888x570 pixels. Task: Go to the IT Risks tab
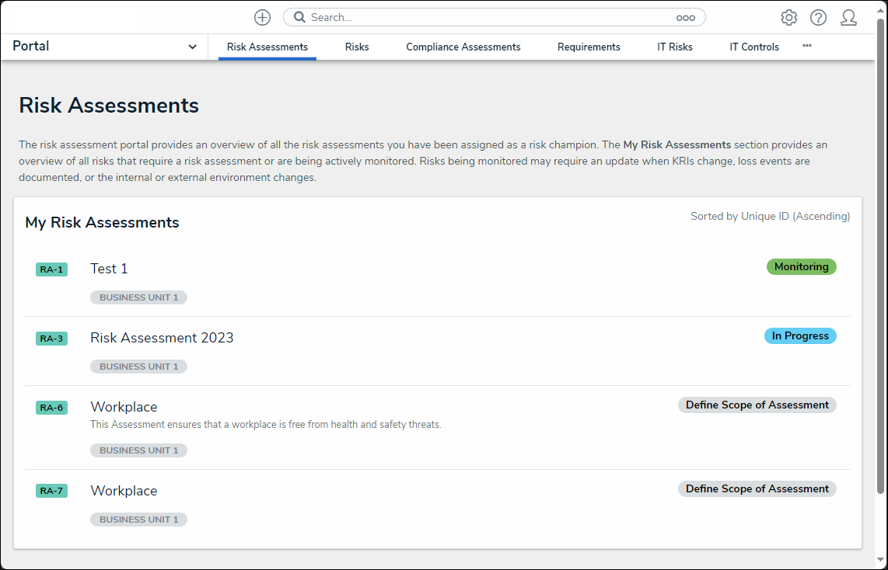[x=674, y=47]
